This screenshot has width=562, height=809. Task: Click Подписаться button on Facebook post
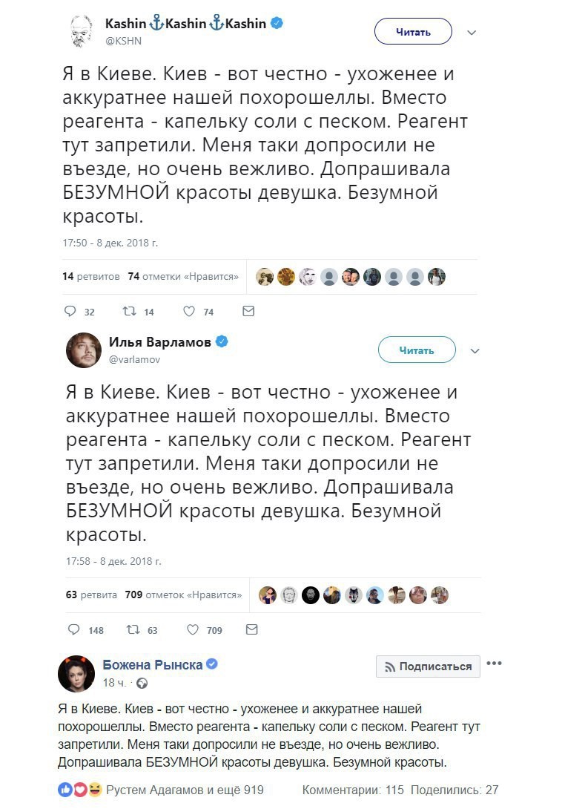coord(428,666)
